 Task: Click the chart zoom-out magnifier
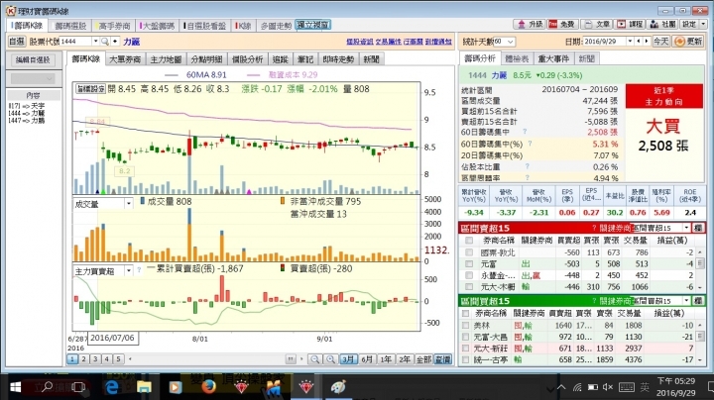314,359
